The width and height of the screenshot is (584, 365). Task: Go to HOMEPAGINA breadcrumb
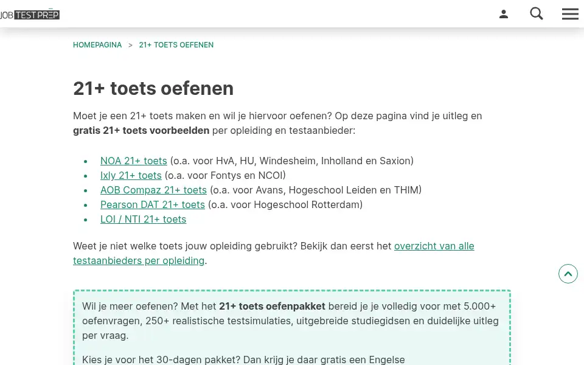click(x=97, y=44)
